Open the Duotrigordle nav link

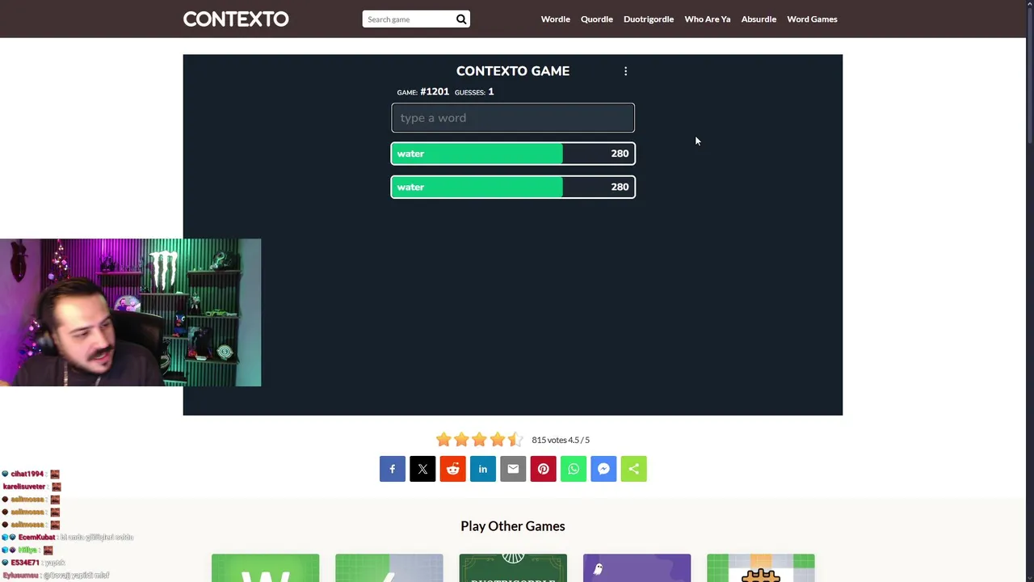649,19
